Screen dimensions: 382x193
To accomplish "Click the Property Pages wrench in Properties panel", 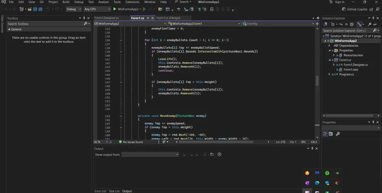I will click(x=338, y=134).
